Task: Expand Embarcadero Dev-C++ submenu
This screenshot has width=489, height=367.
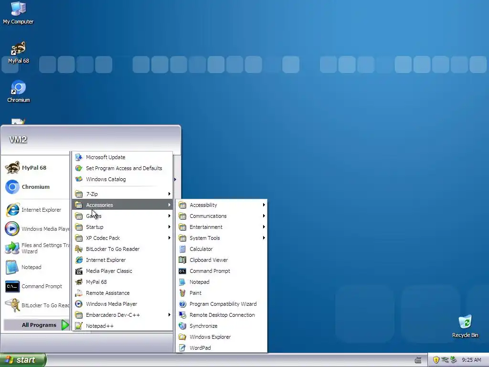Action: point(123,315)
